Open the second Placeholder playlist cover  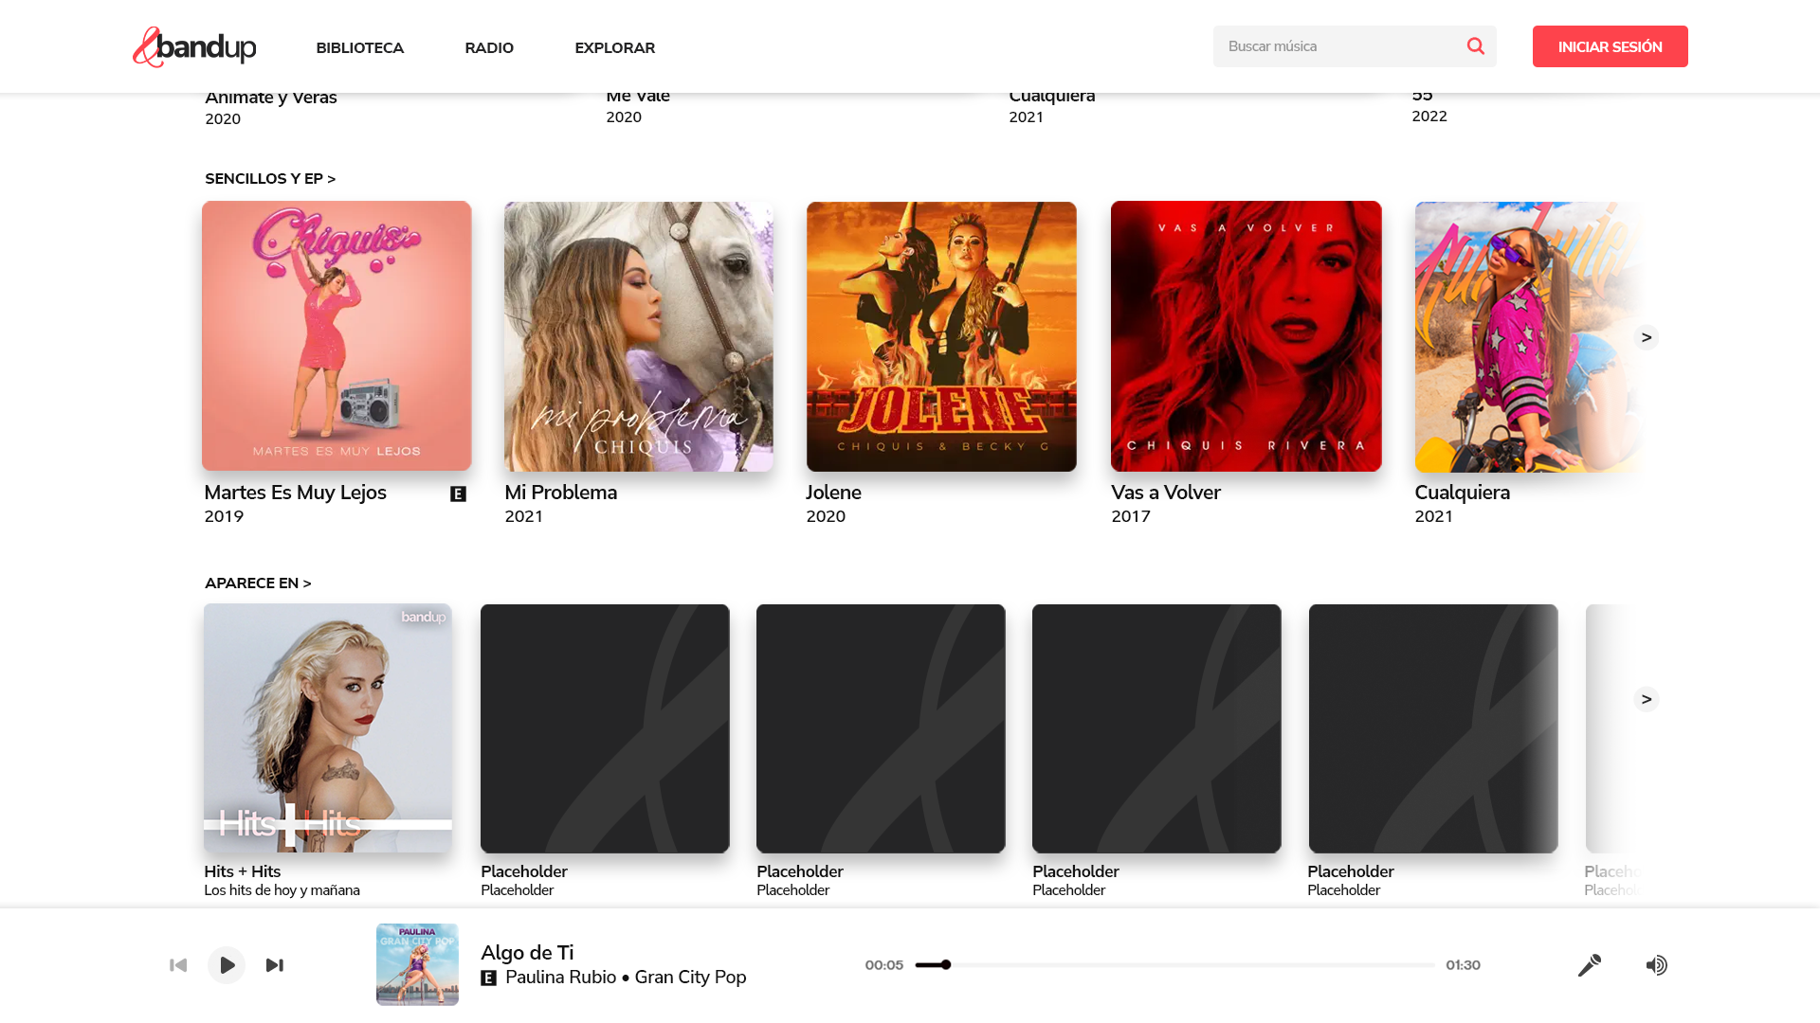pyautogui.click(x=881, y=728)
